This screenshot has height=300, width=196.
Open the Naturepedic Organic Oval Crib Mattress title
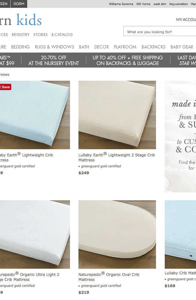(x=109, y=277)
